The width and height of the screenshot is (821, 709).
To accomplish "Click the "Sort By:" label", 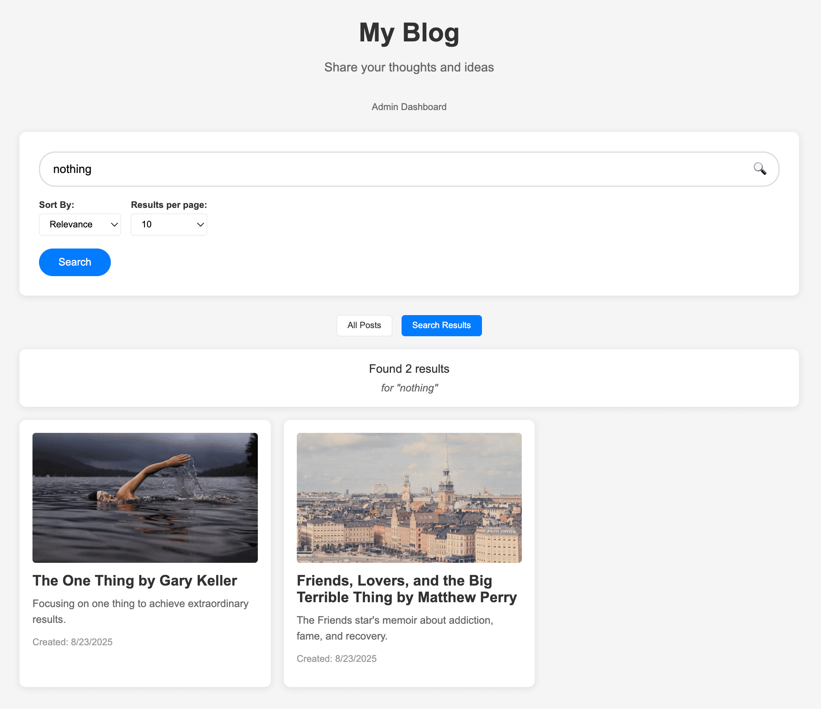I will [56, 205].
